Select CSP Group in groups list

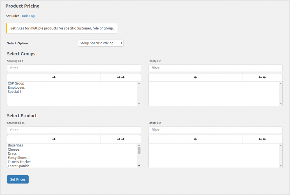point(16,83)
